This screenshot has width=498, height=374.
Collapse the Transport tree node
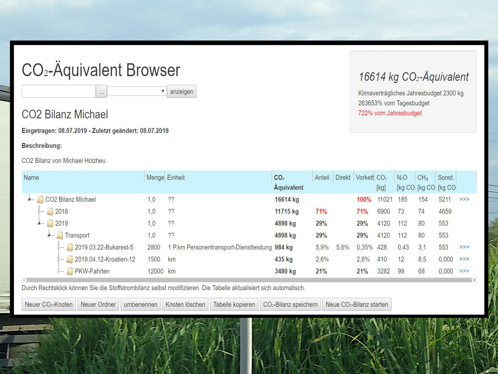click(49, 235)
